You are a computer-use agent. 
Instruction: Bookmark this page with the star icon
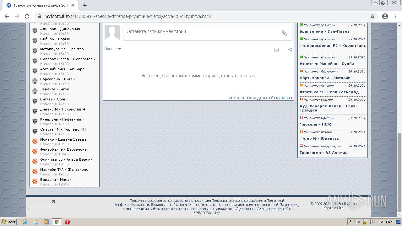[372, 16]
